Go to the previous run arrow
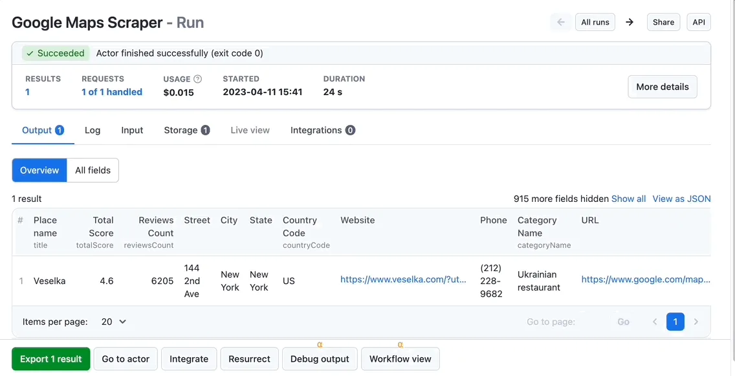 click(x=560, y=22)
